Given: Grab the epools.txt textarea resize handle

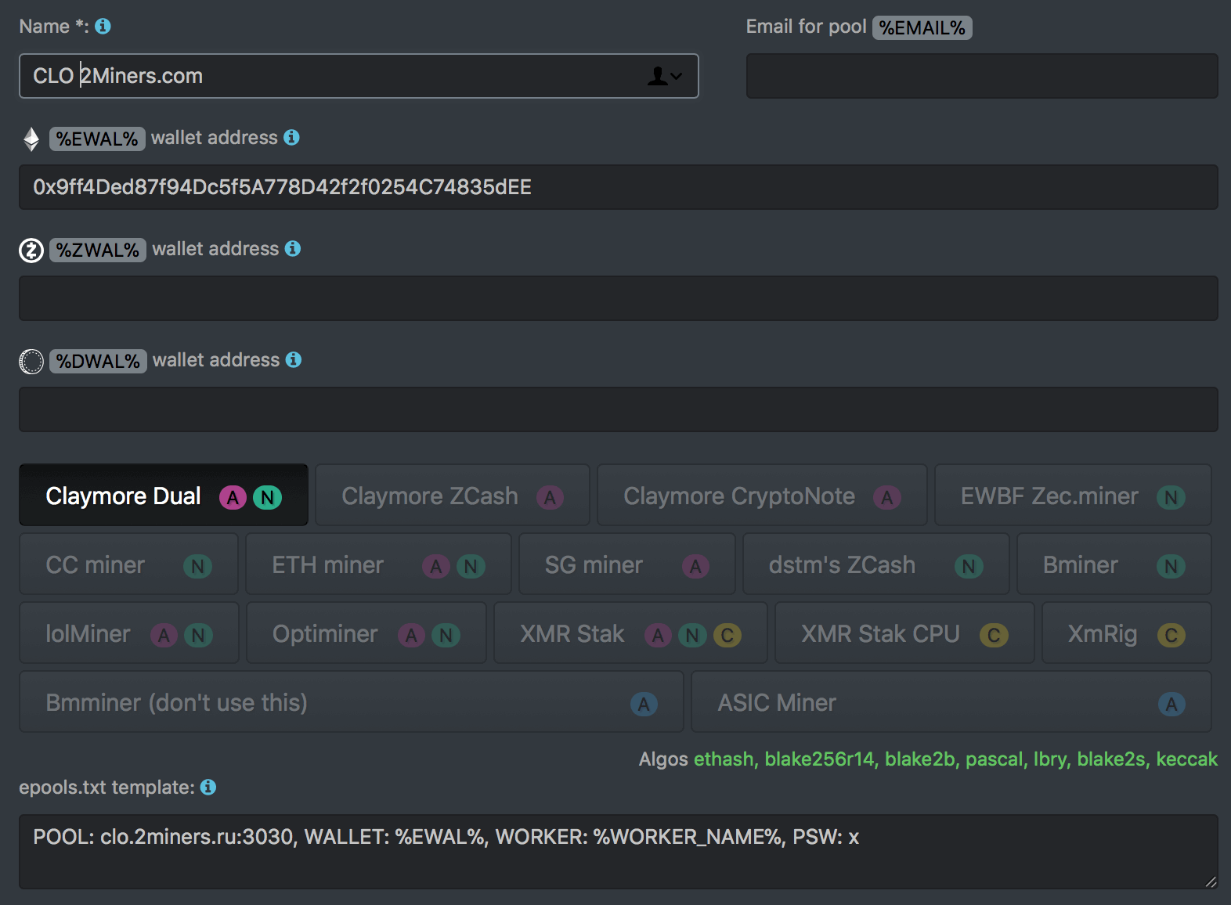Looking at the screenshot, I should click(1211, 882).
